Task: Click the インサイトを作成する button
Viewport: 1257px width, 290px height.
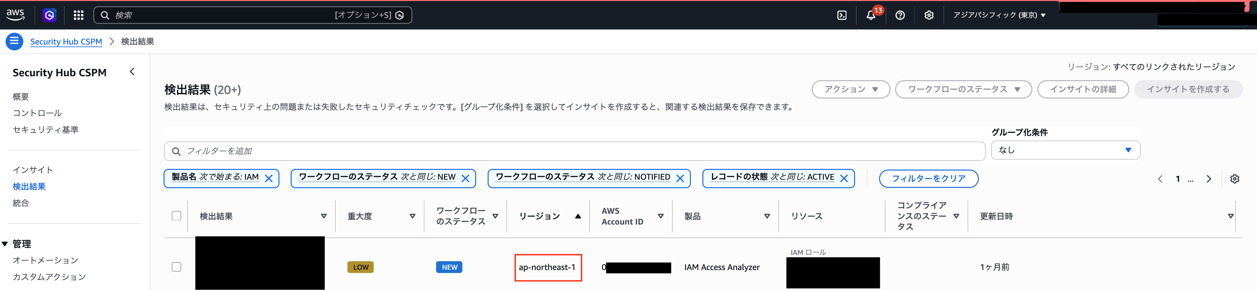Action: tap(1188, 90)
